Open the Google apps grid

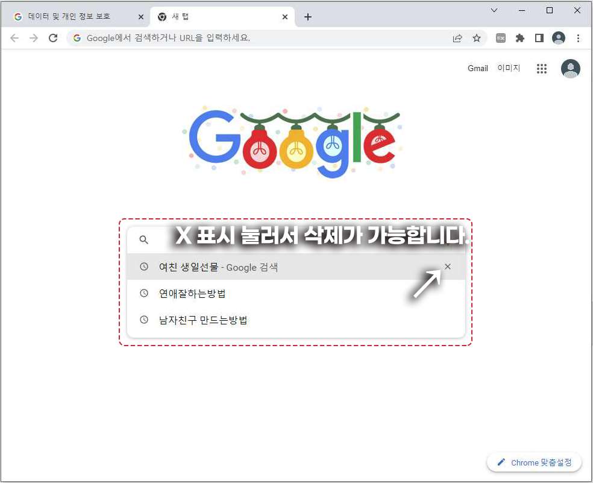[x=542, y=69]
